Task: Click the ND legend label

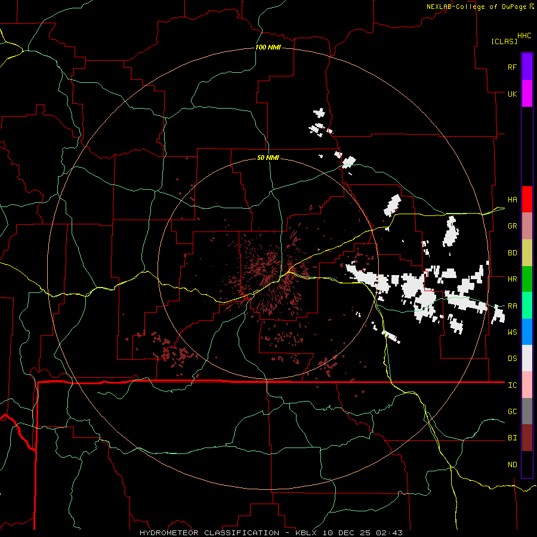Action: [x=512, y=465]
